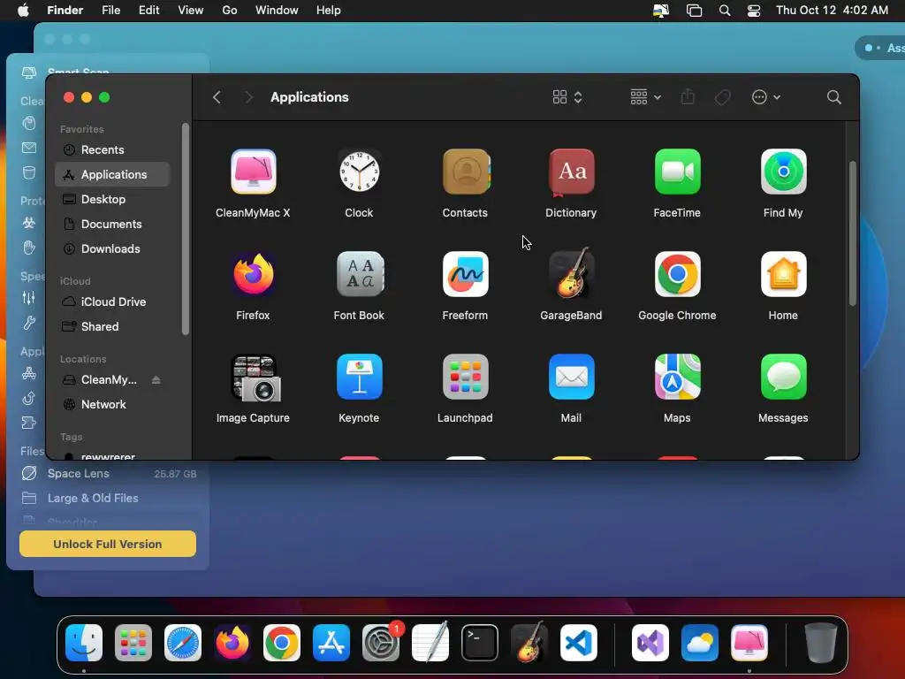The image size is (905, 679).
Task: Open the Window menu
Action: coord(277,11)
